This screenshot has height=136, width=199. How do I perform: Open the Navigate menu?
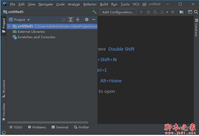point(45,4)
